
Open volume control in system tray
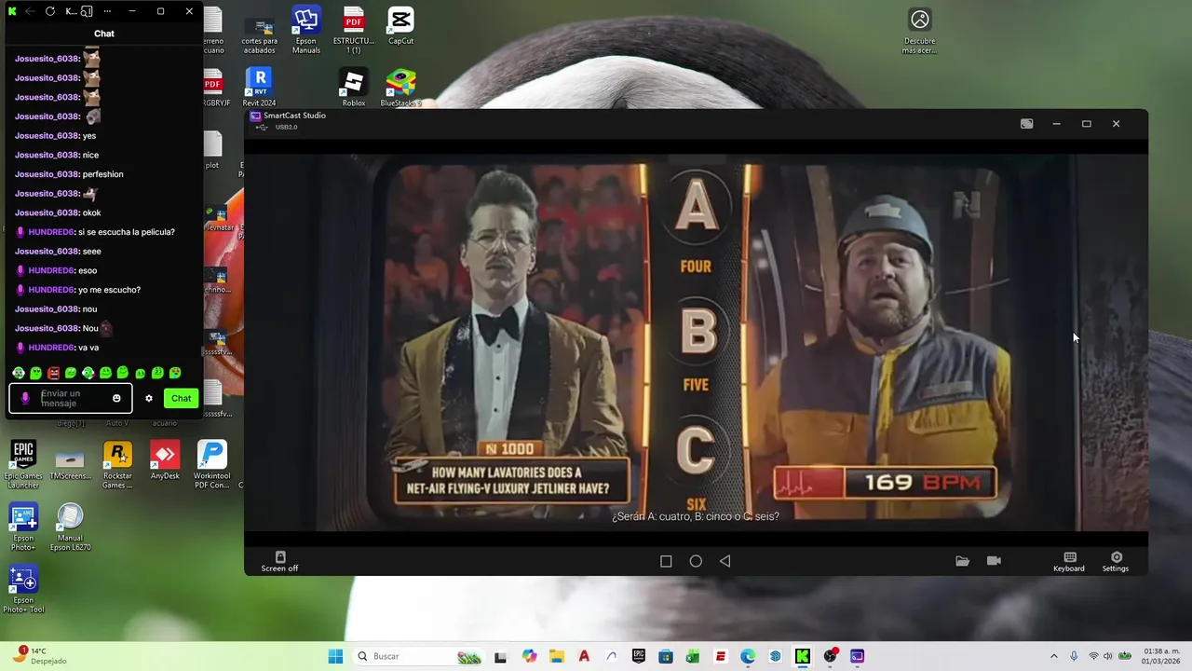tap(1107, 656)
